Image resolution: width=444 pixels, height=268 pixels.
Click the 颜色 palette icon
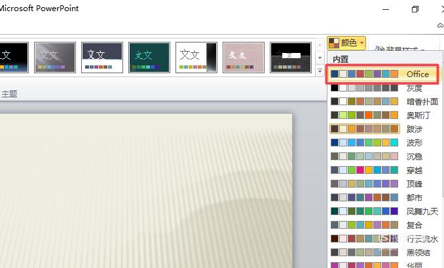point(334,43)
